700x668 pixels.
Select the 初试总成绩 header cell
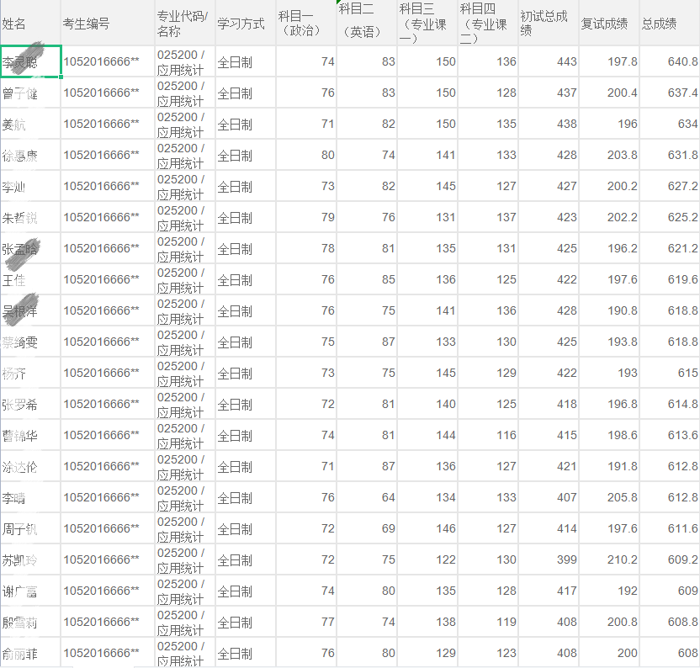click(x=549, y=23)
